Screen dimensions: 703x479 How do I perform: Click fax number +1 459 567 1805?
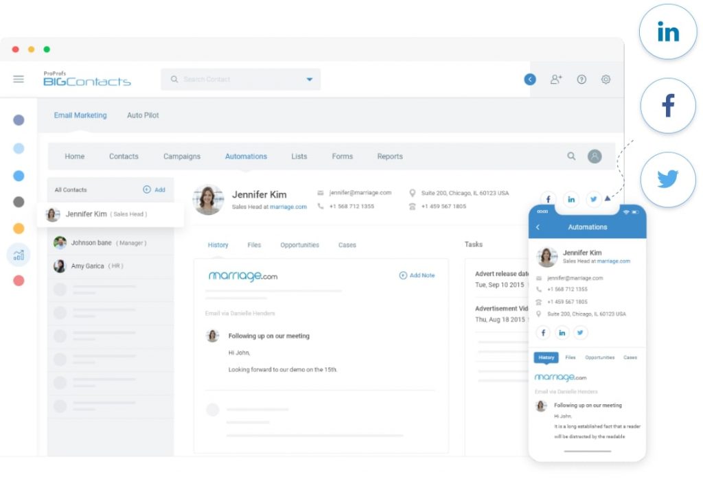point(443,206)
